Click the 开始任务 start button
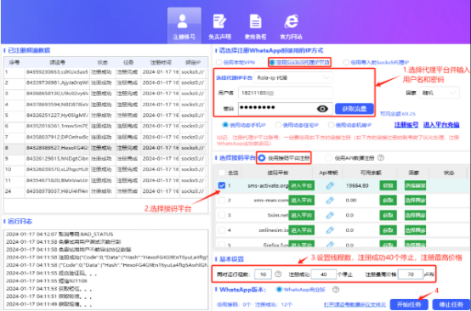Image resolution: width=471 pixels, height=311 pixels. [x=409, y=304]
